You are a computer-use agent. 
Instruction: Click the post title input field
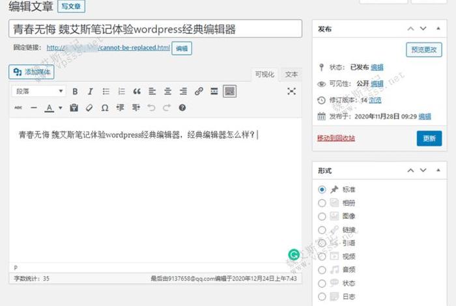(x=155, y=29)
